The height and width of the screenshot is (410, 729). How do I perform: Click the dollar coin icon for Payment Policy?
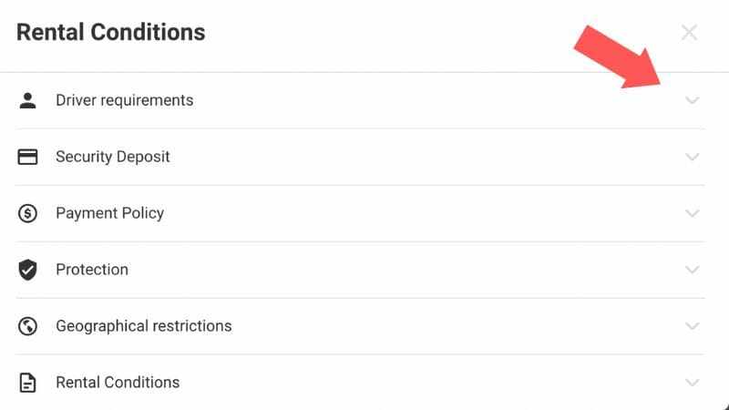[x=28, y=213]
